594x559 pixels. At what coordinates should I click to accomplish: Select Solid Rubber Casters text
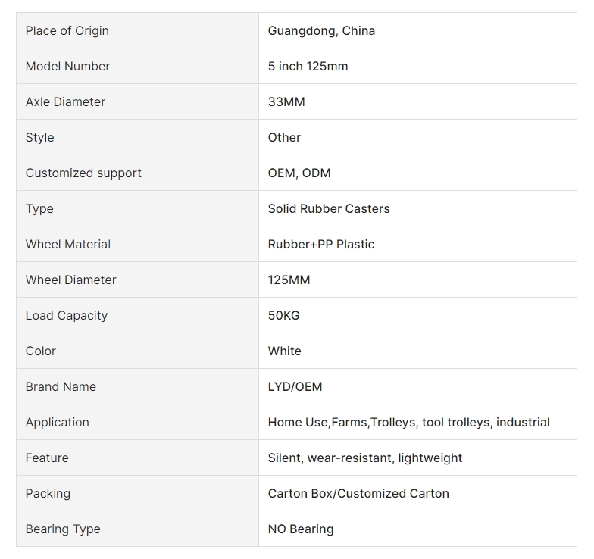pyautogui.click(x=329, y=209)
